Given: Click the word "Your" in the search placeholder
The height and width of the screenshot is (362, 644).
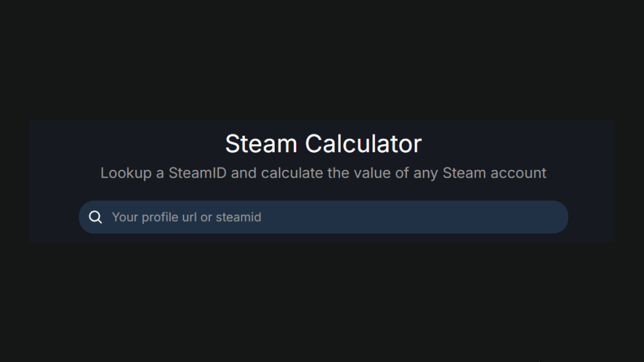Looking at the screenshot, I should 123,217.
